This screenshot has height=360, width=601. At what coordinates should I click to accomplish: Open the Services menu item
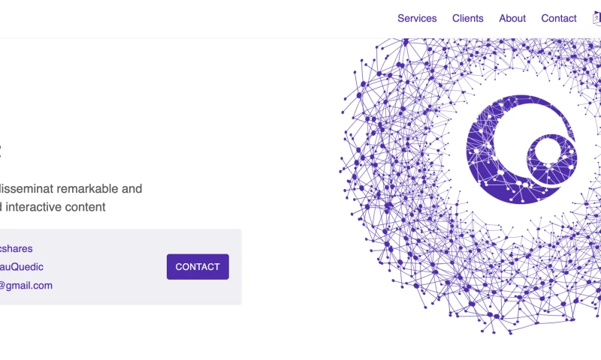(x=417, y=18)
